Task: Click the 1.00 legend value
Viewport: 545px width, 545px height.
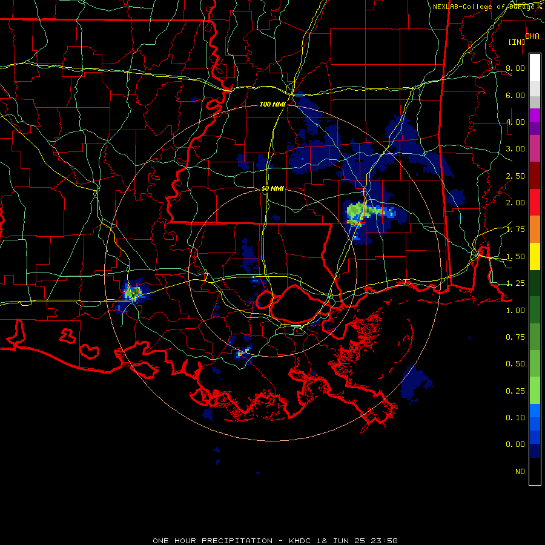Action: [515, 311]
